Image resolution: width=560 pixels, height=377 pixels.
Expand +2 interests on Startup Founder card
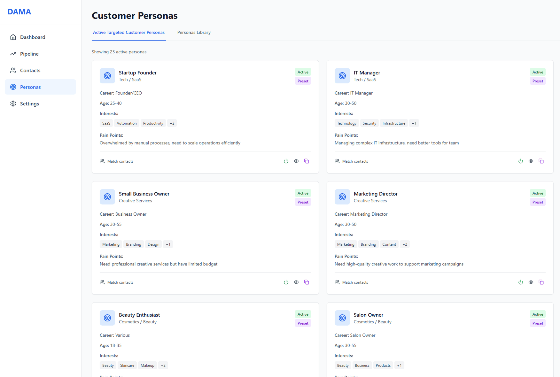pyautogui.click(x=172, y=123)
